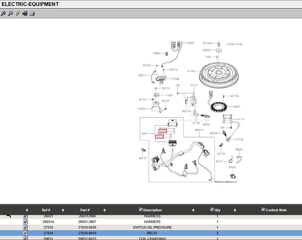Click the zoom out magnifier icon
The image size is (302, 240).
(10, 14)
